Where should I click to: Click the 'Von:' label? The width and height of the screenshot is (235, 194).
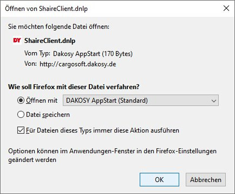30,64
